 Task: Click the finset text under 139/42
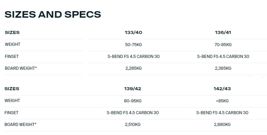pyautogui.click(x=133, y=113)
